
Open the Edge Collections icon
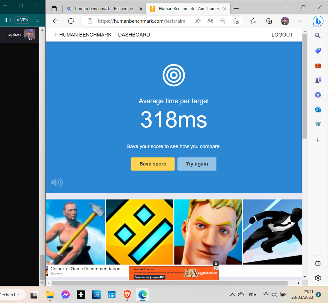click(x=269, y=21)
